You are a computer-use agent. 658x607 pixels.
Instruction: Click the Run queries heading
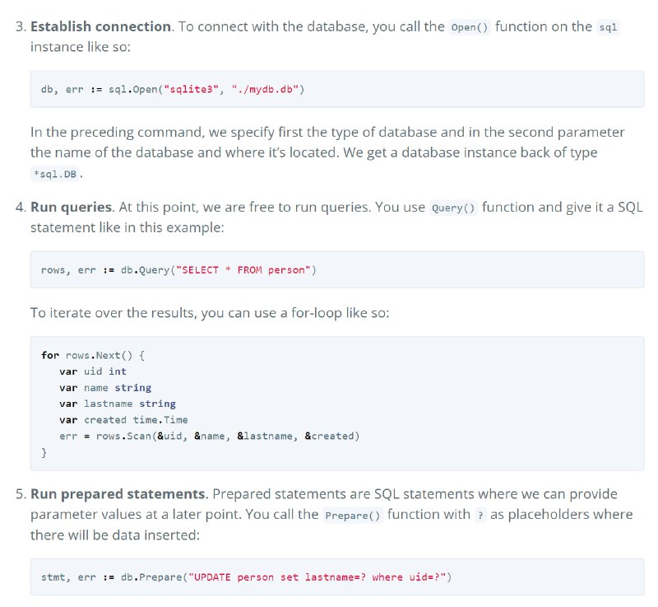click(x=71, y=207)
